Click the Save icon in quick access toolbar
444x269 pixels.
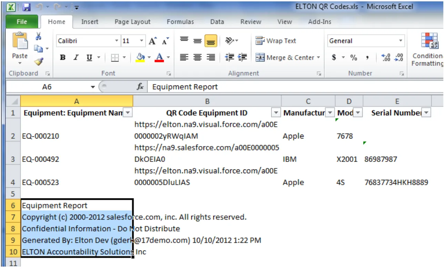(x=27, y=7)
